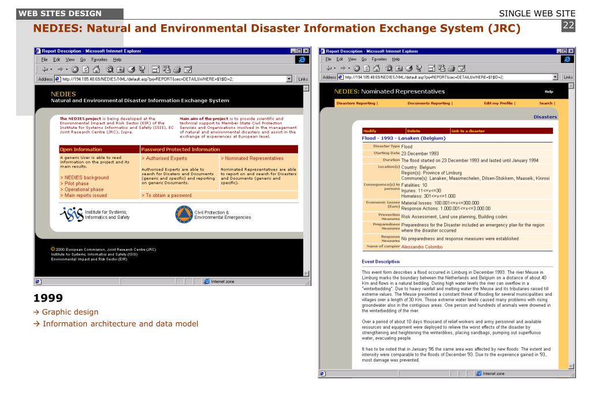Follow Authorised Experts link
This screenshot has width=591, height=409.
click(x=164, y=158)
